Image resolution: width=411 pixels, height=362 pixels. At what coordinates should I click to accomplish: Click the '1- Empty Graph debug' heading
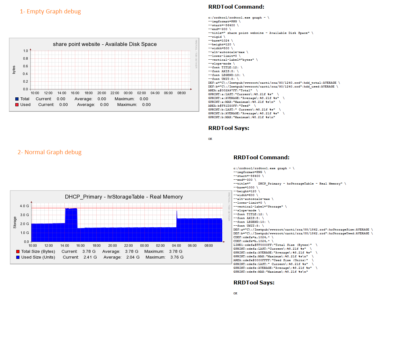pos(50,11)
